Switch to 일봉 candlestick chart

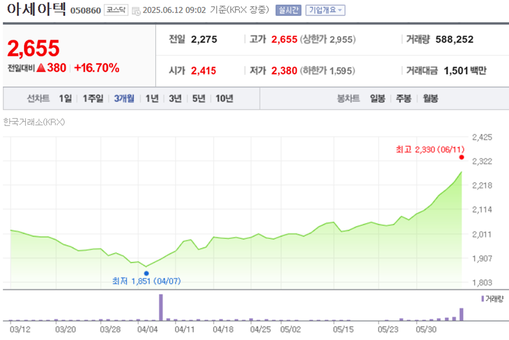coord(378,98)
